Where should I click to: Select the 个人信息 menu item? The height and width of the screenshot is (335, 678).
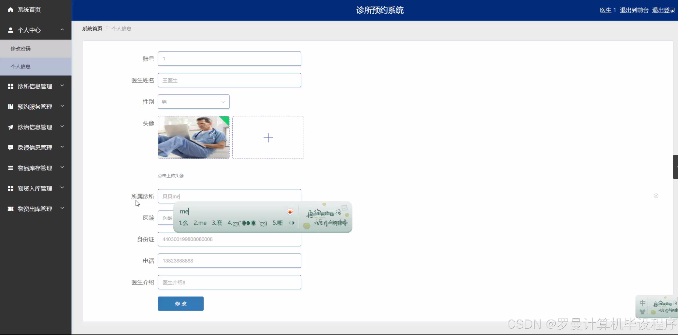21,67
